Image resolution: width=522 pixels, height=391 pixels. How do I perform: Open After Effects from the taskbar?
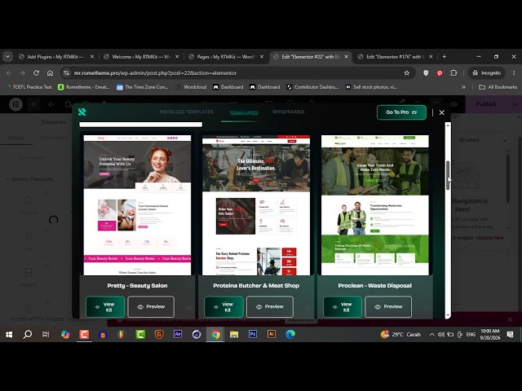pos(178,334)
